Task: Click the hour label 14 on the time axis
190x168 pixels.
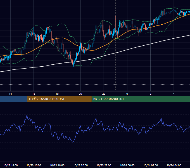Action: pos(10,94)
